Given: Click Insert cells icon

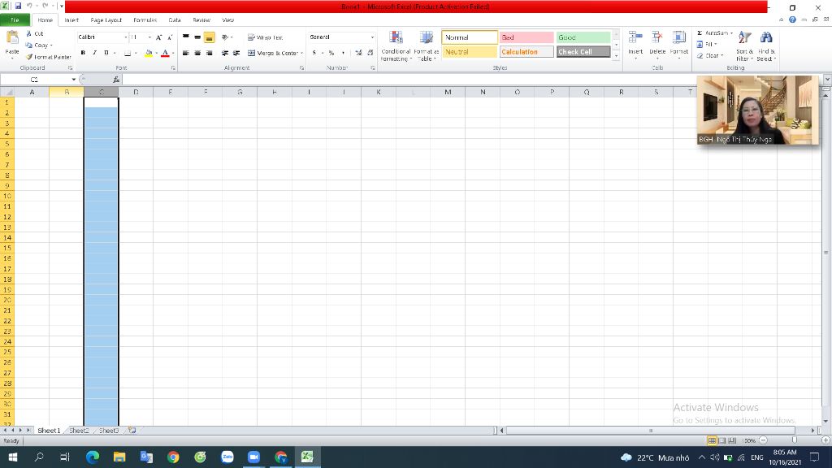Looking at the screenshot, I should 635,38.
